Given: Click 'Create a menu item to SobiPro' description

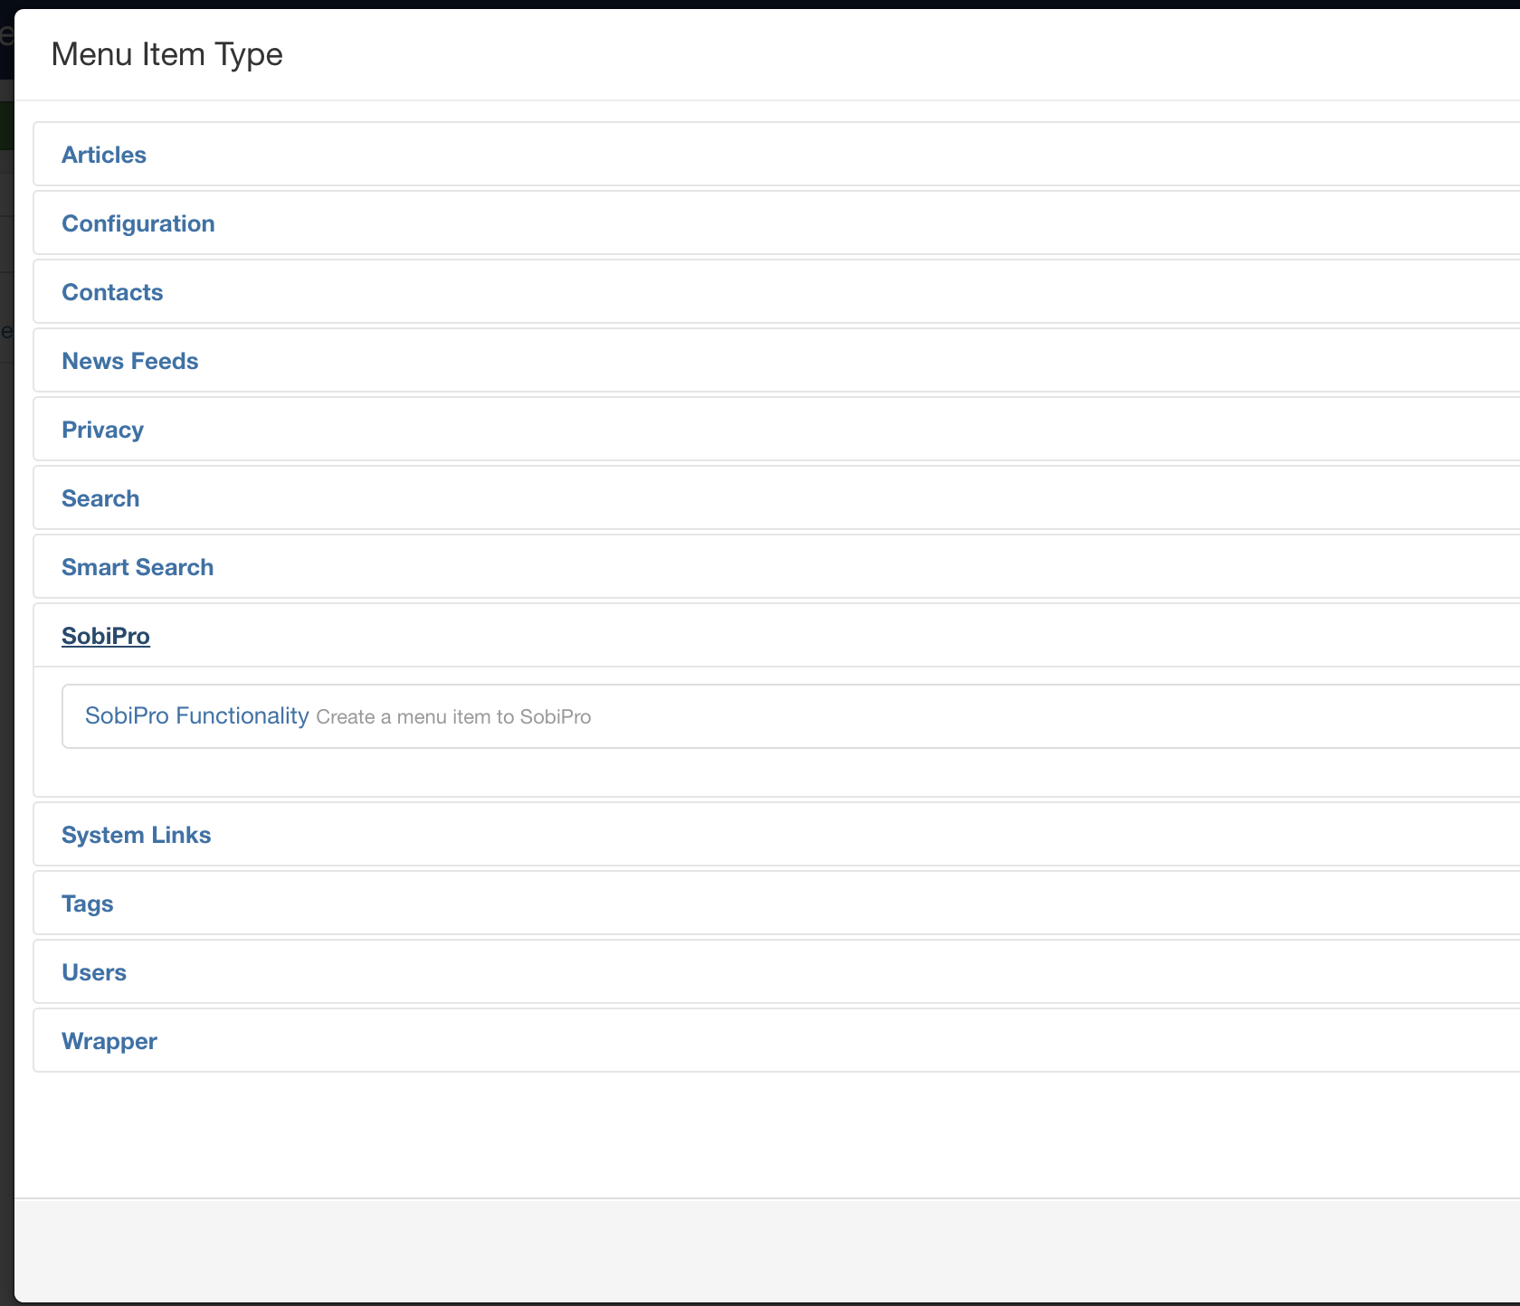Looking at the screenshot, I should [453, 717].
